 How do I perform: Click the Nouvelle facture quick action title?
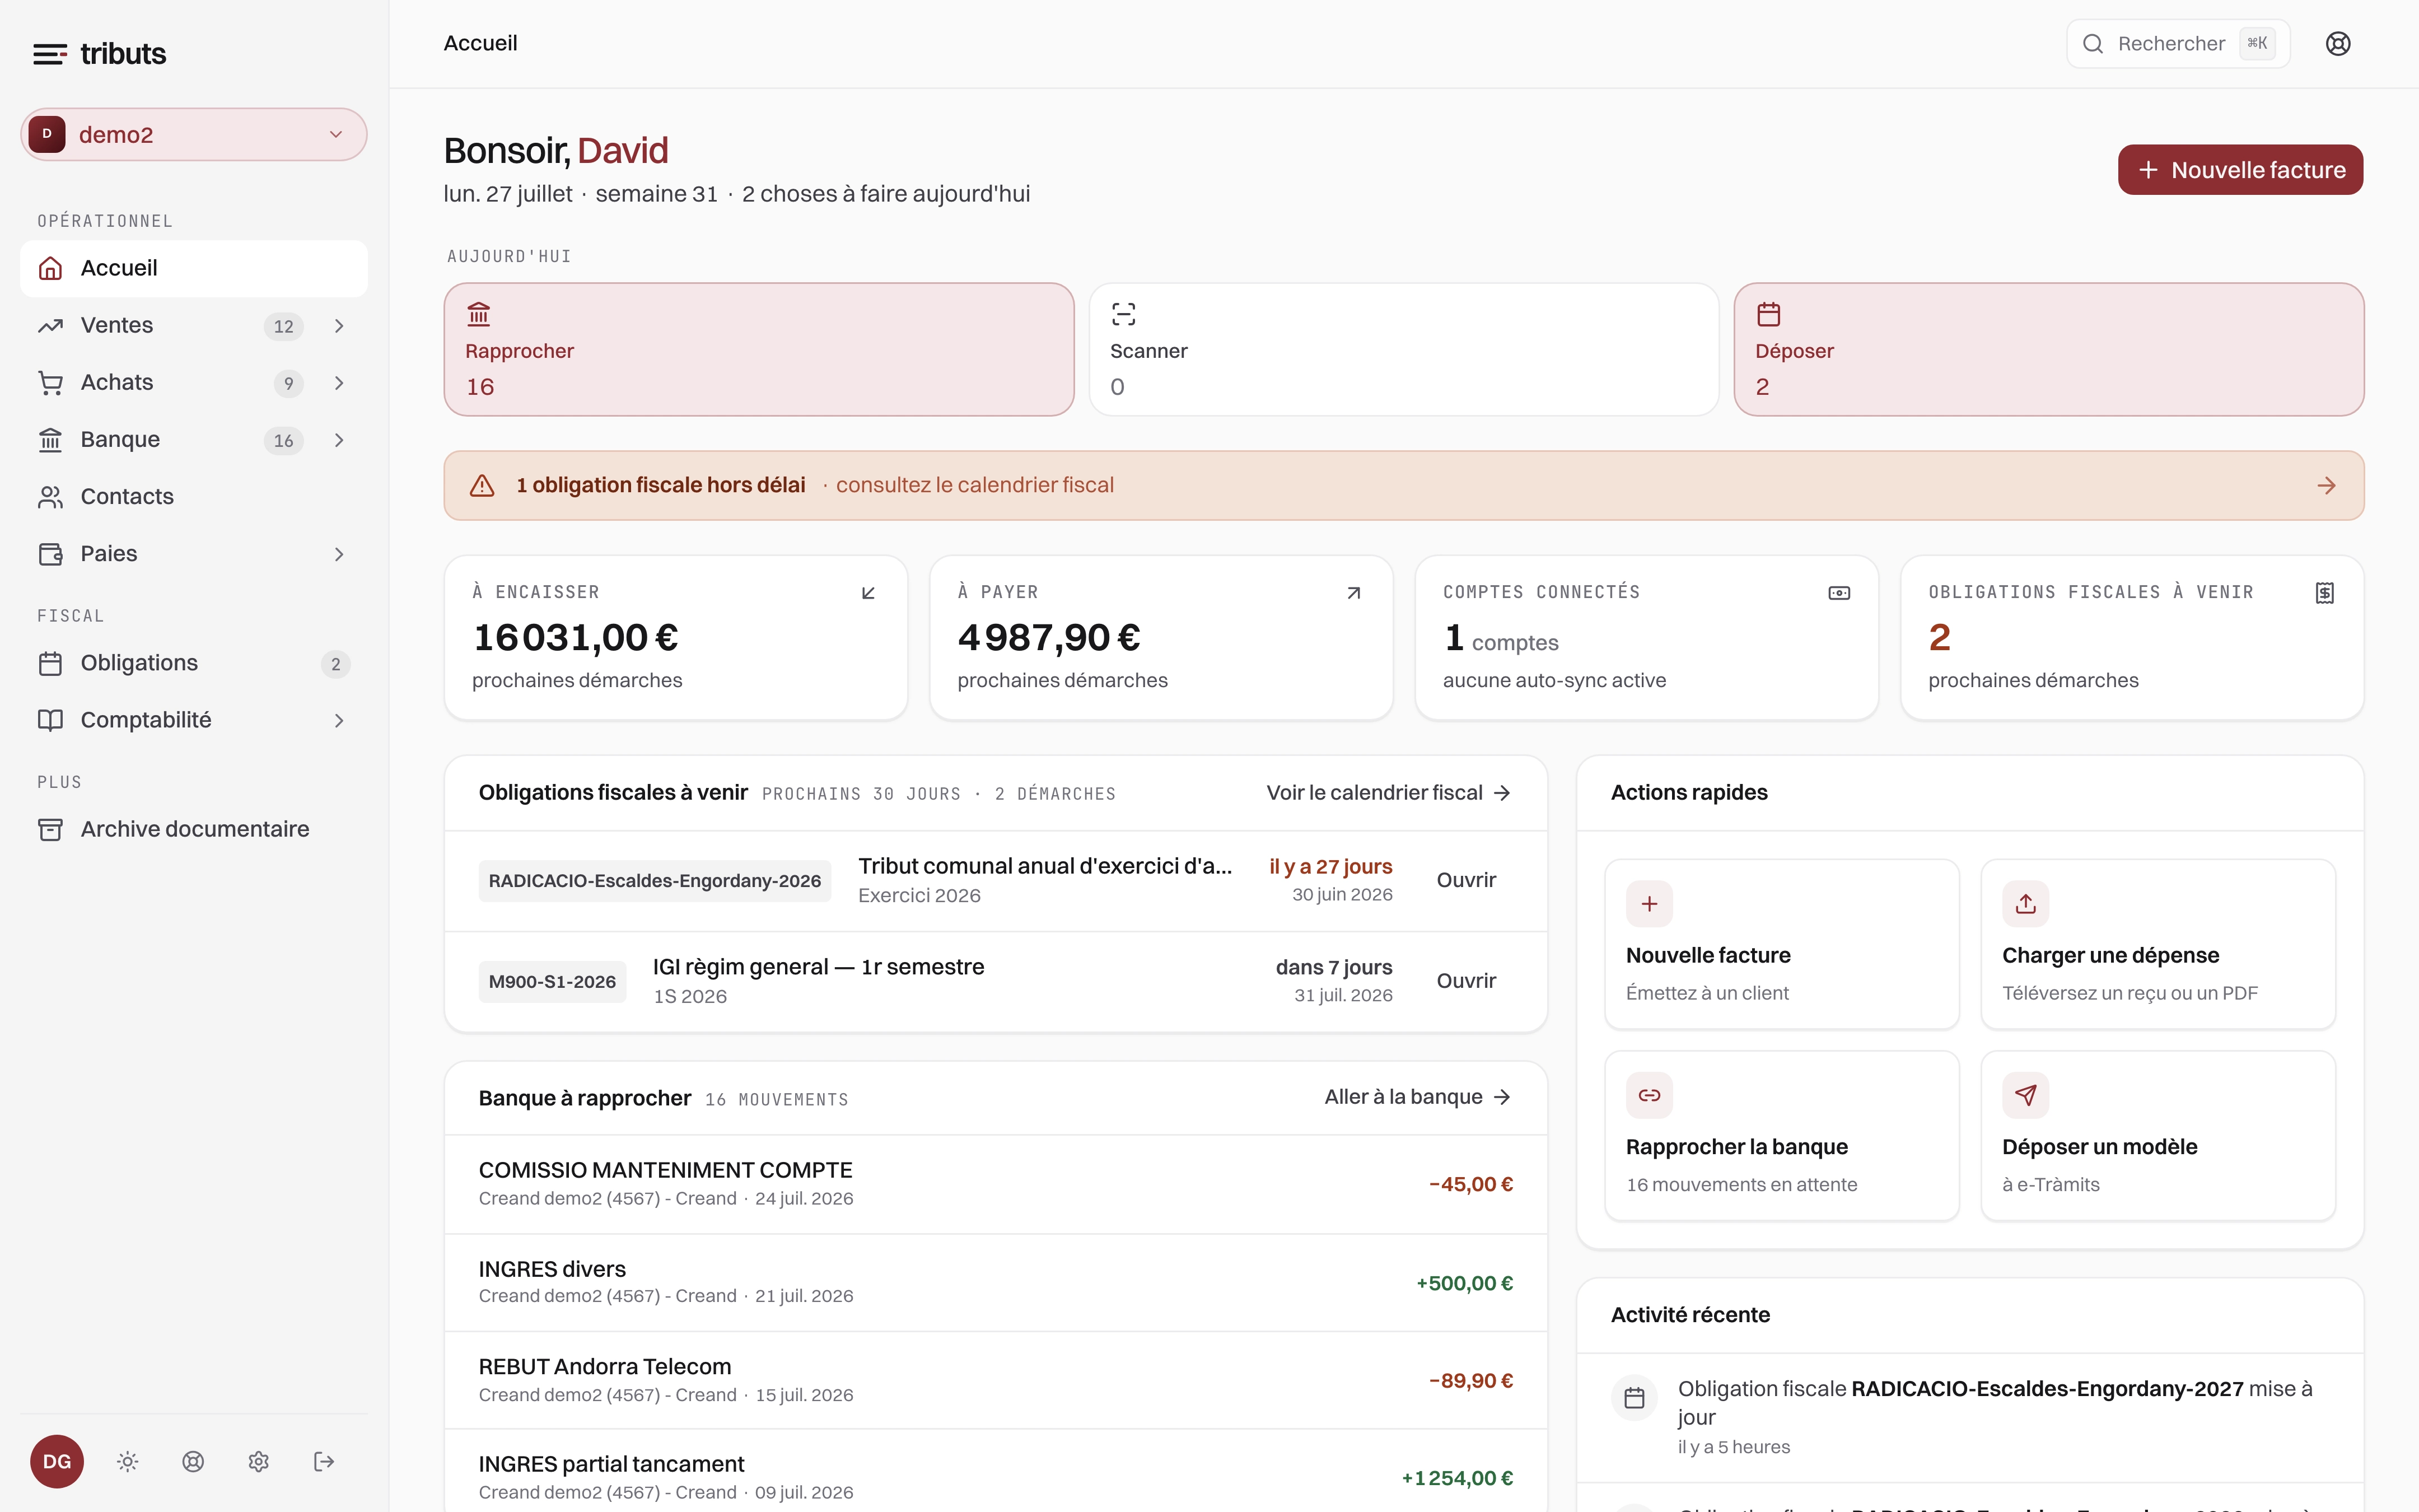coord(1708,955)
